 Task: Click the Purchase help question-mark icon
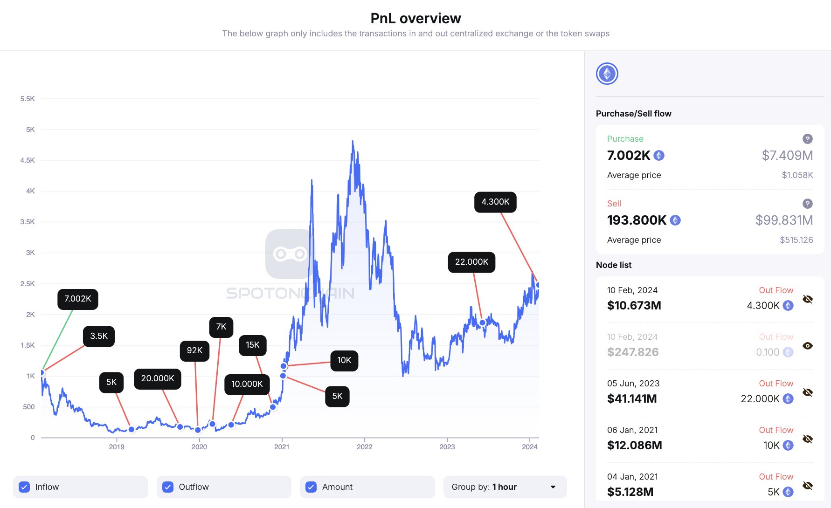point(807,139)
